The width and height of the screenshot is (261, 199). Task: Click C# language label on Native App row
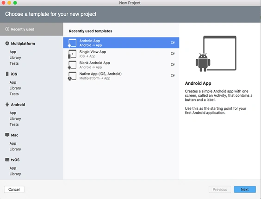pyautogui.click(x=173, y=75)
